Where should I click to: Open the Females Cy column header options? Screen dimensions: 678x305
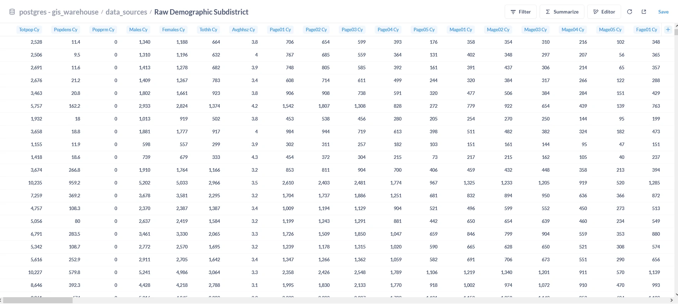pos(173,30)
